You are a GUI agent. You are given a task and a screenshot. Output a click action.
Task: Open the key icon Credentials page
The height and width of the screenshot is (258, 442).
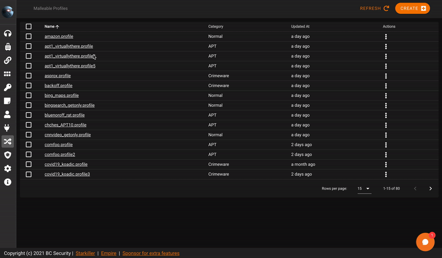(x=7, y=87)
